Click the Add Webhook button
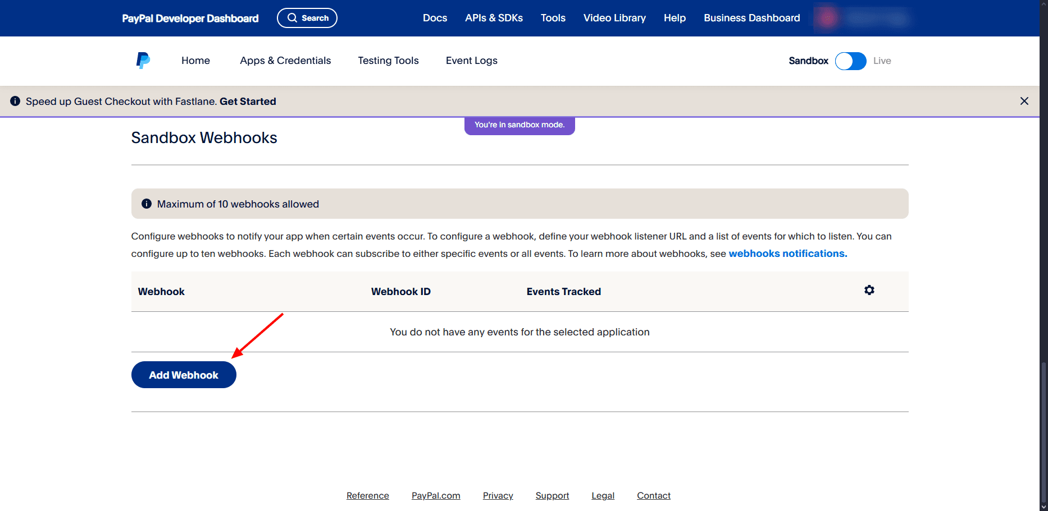 183,374
